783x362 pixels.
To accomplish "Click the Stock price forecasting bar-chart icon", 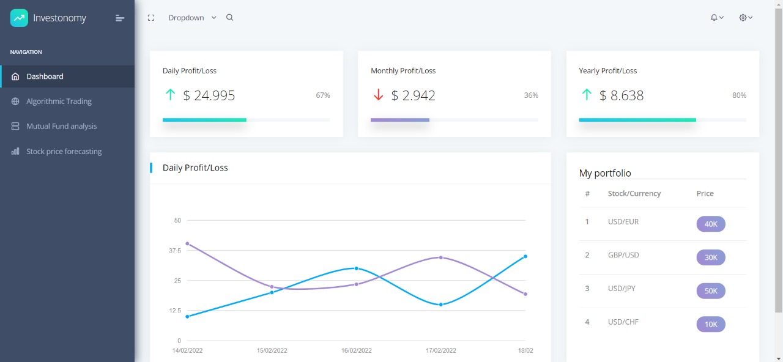I will (x=15, y=151).
